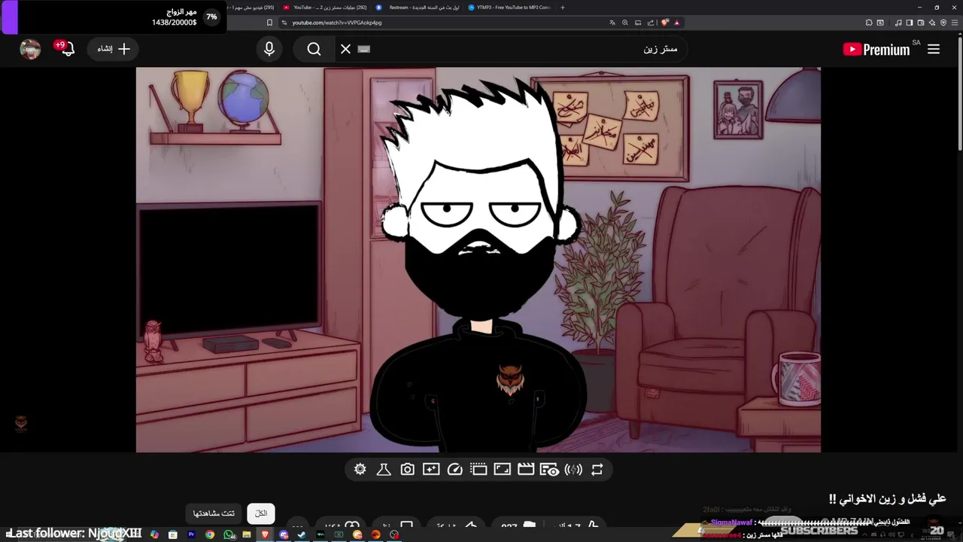Open the browser main menu icon

(955, 23)
